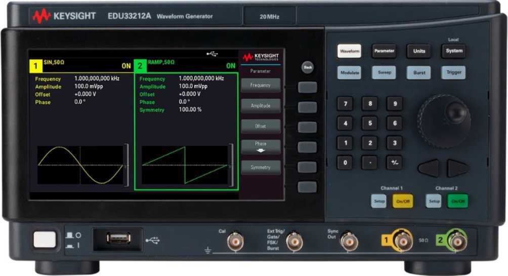Click the bottom unlabeled physical softkey
Viewport: 508px width, 276px height.
pyautogui.click(x=307, y=187)
